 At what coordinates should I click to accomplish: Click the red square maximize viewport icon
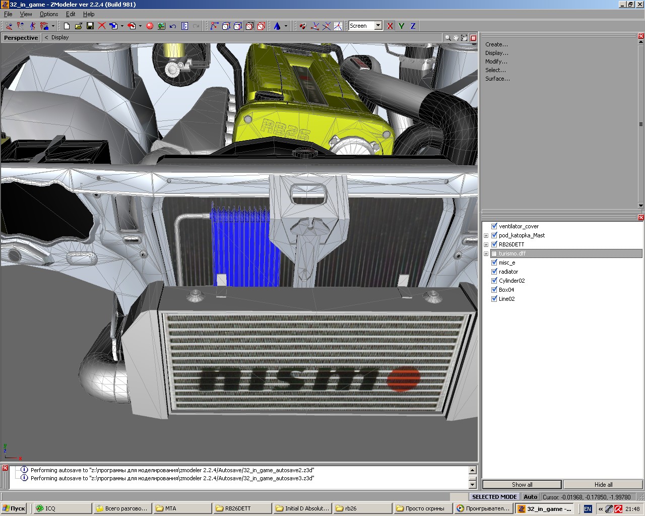473,38
